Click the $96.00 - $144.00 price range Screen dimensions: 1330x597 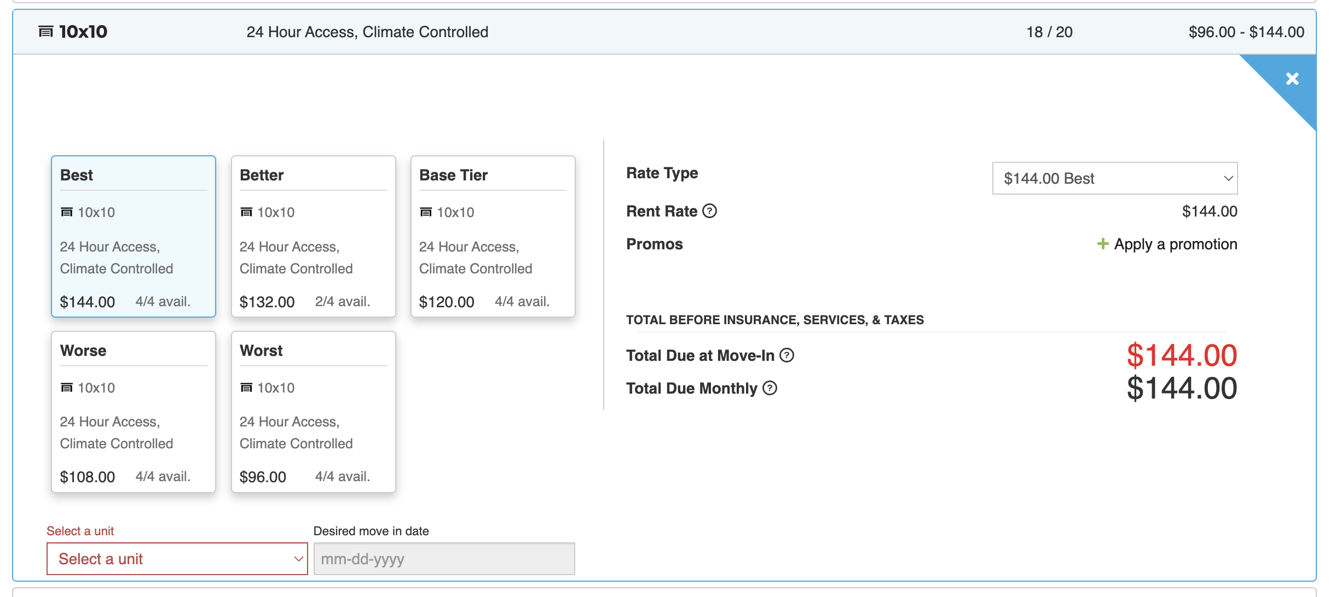[x=1246, y=32]
